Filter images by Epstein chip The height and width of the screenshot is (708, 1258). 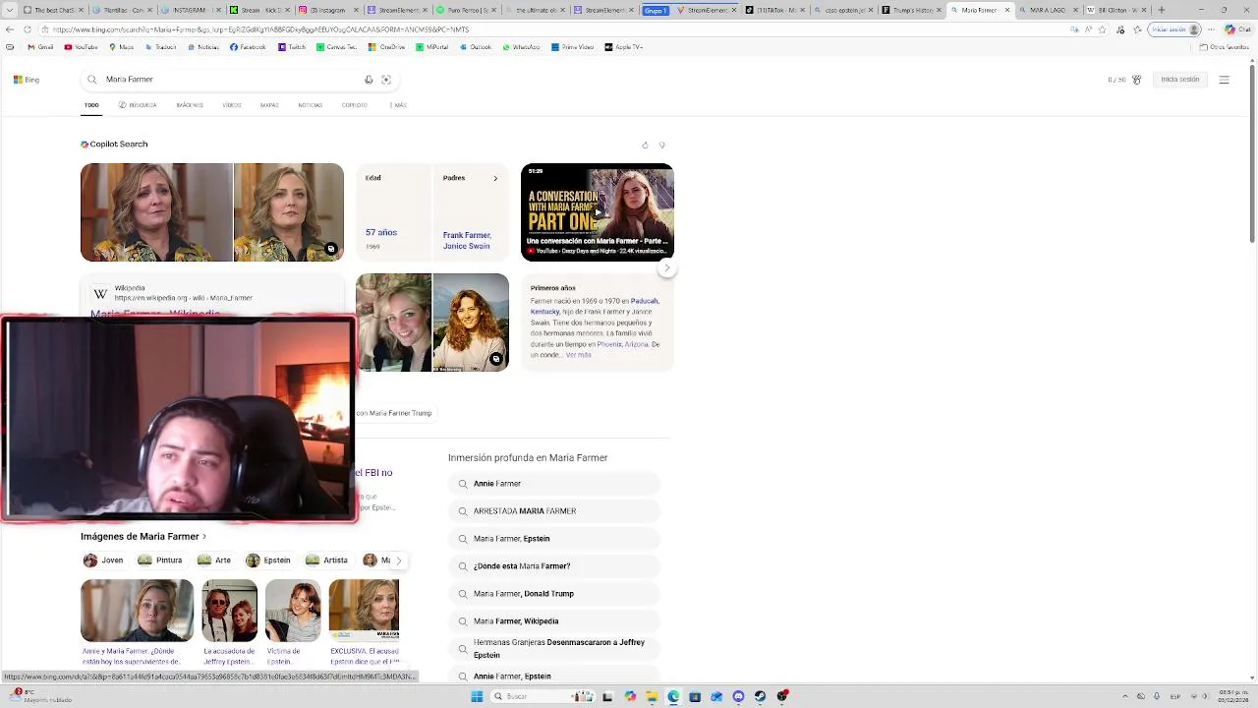[268, 560]
